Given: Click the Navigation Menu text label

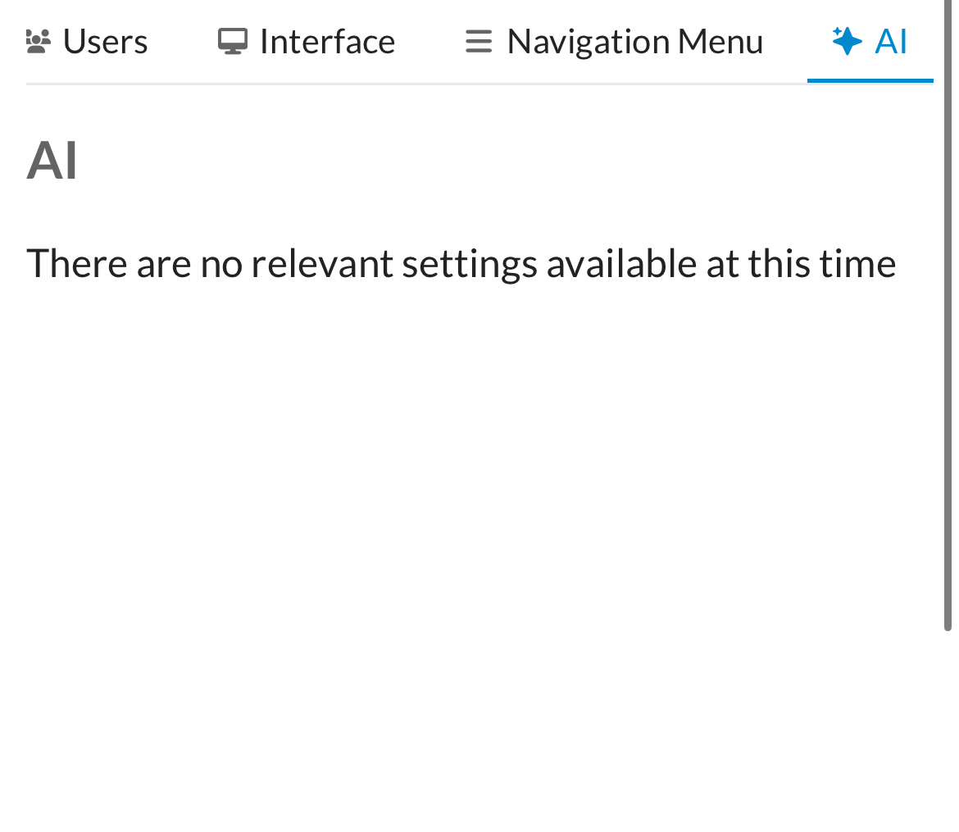Looking at the screenshot, I should (x=634, y=41).
